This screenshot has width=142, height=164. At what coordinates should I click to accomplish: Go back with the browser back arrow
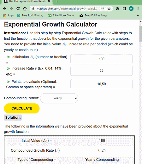point(4,9)
